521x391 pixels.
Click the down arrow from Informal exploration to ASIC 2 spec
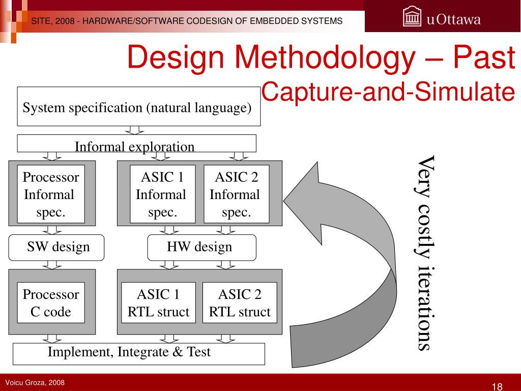click(x=239, y=156)
